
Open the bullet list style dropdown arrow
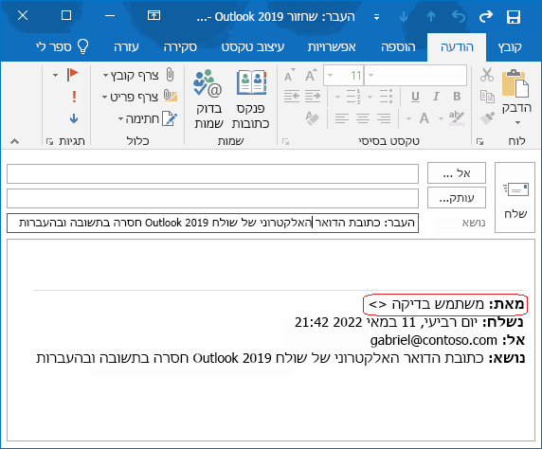click(x=370, y=97)
